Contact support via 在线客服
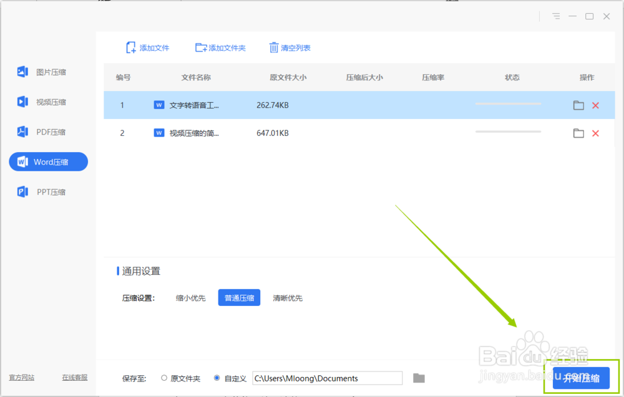624x397 pixels. tap(74, 377)
